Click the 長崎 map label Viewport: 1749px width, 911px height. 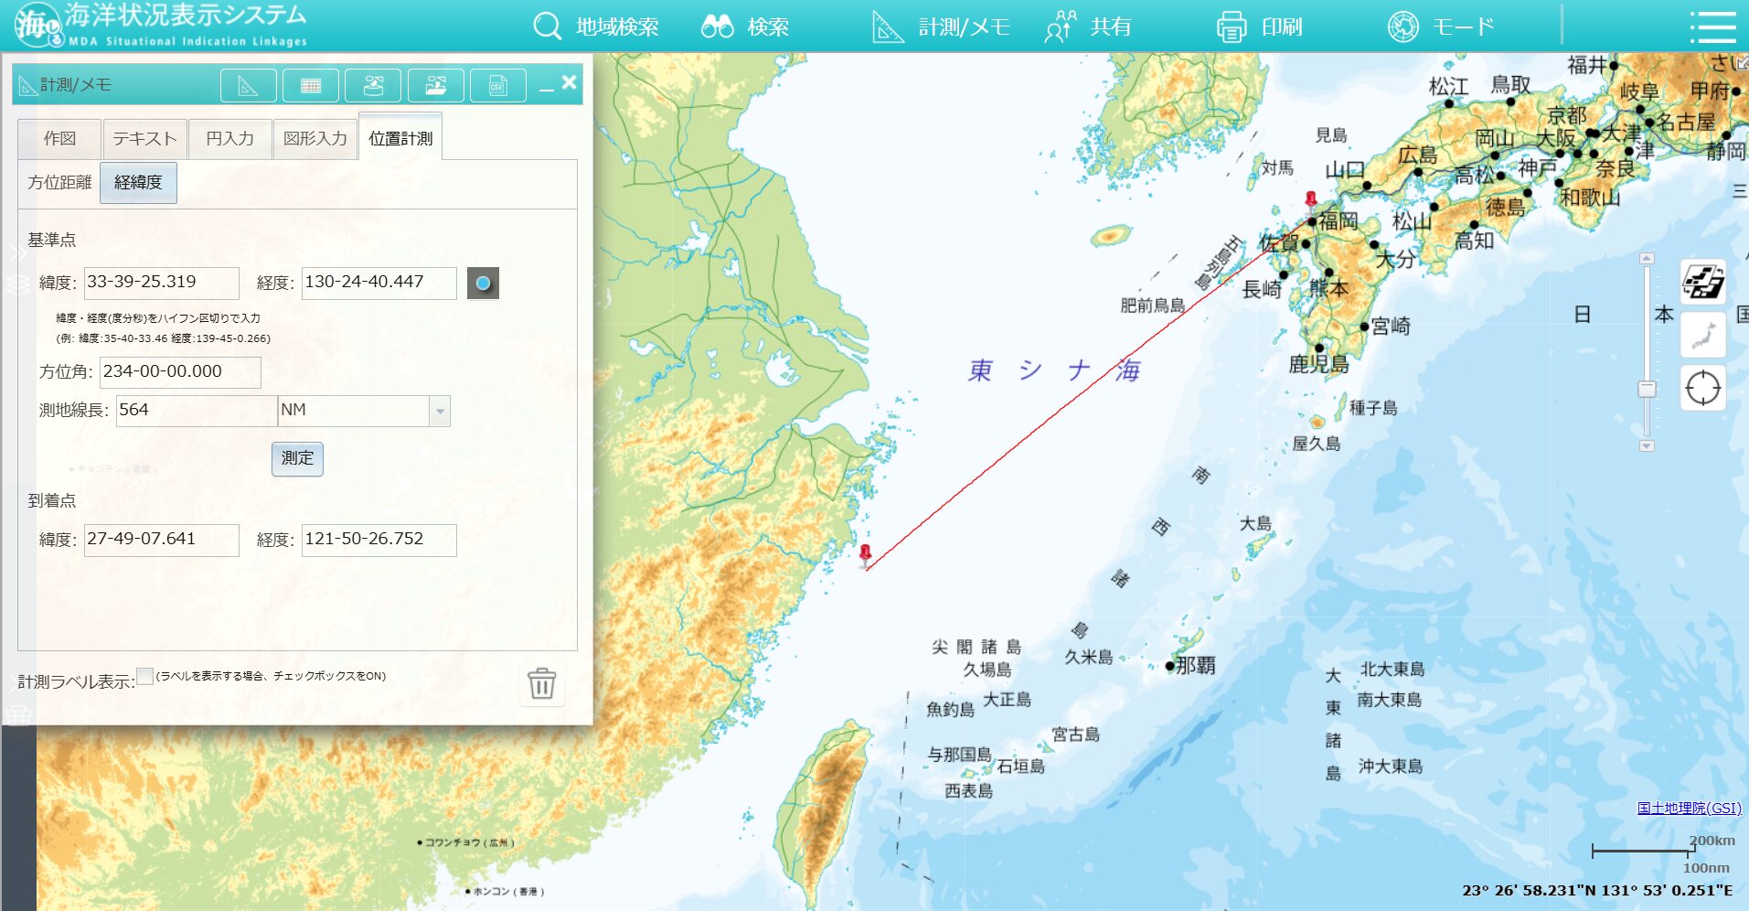point(1262,289)
